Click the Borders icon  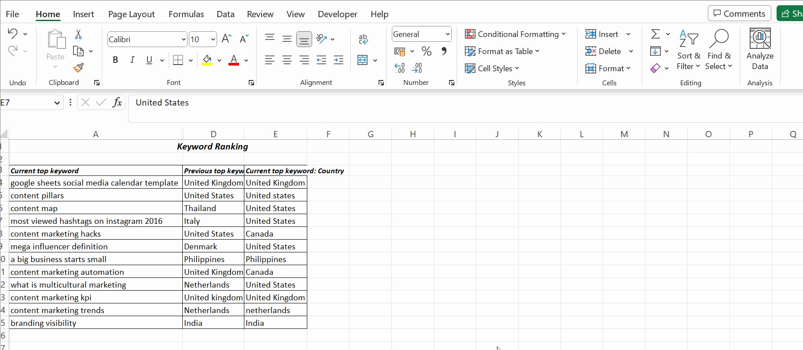coord(178,60)
